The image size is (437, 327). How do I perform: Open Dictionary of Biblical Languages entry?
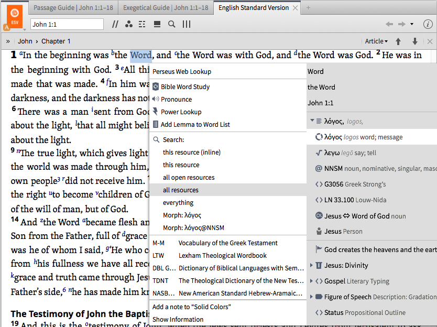click(228, 268)
